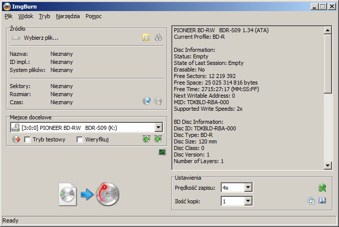Click the Ready status bar text
Image resolution: width=339 pixels, height=227 pixels.
pos(11,220)
